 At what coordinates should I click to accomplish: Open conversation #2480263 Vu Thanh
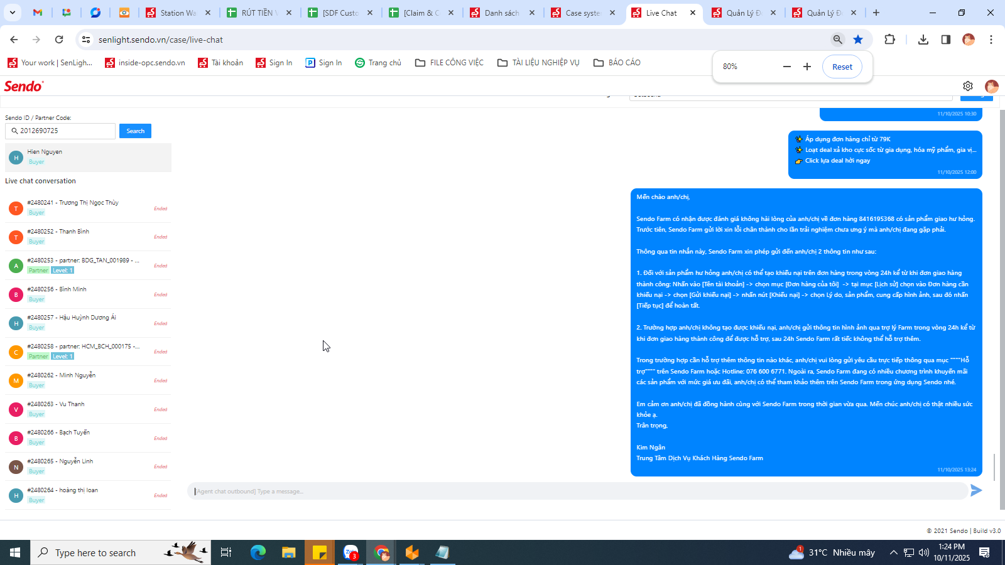coord(88,409)
